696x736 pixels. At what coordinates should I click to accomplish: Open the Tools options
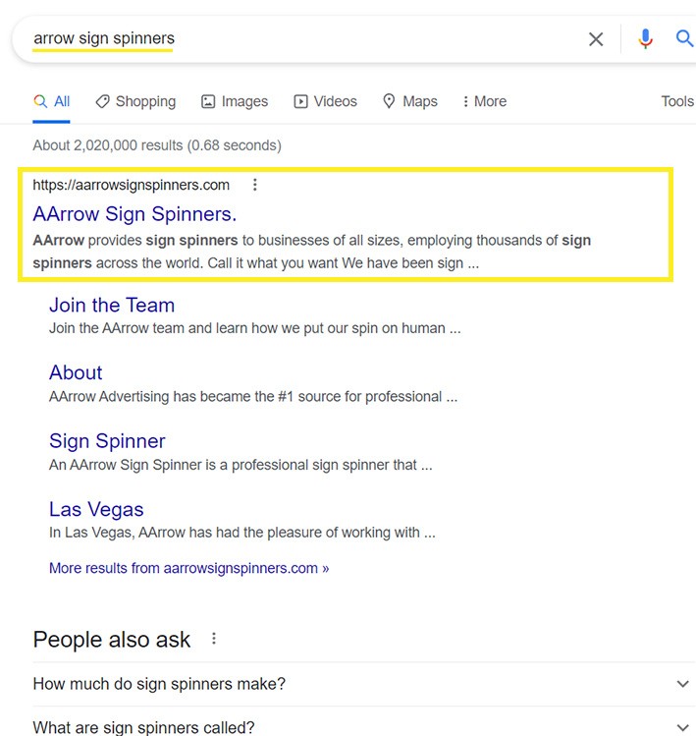pyautogui.click(x=677, y=101)
